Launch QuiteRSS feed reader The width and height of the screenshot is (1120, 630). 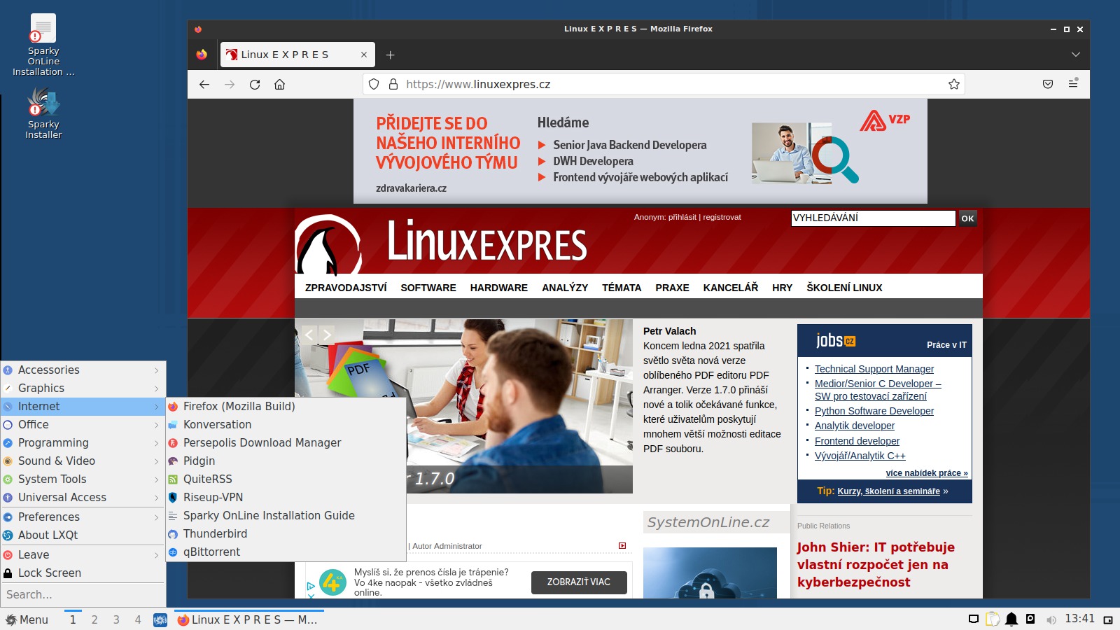[x=286, y=479]
